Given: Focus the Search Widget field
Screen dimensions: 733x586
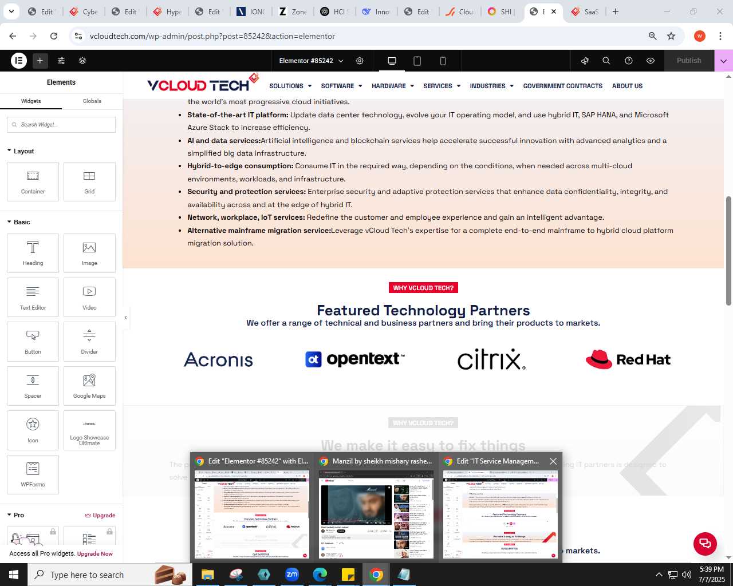Looking at the screenshot, I should tap(61, 125).
